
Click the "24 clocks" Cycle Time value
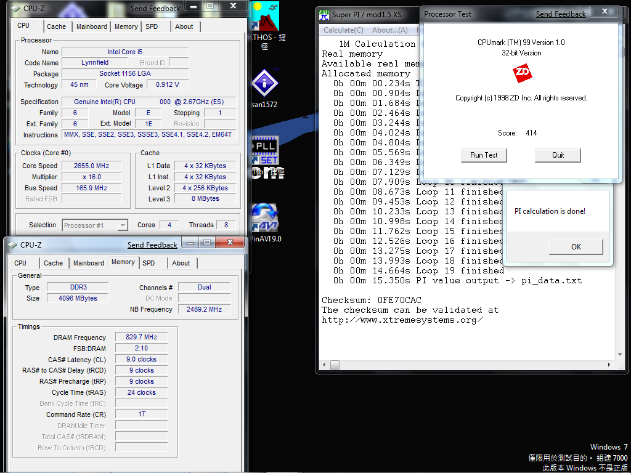click(x=142, y=392)
